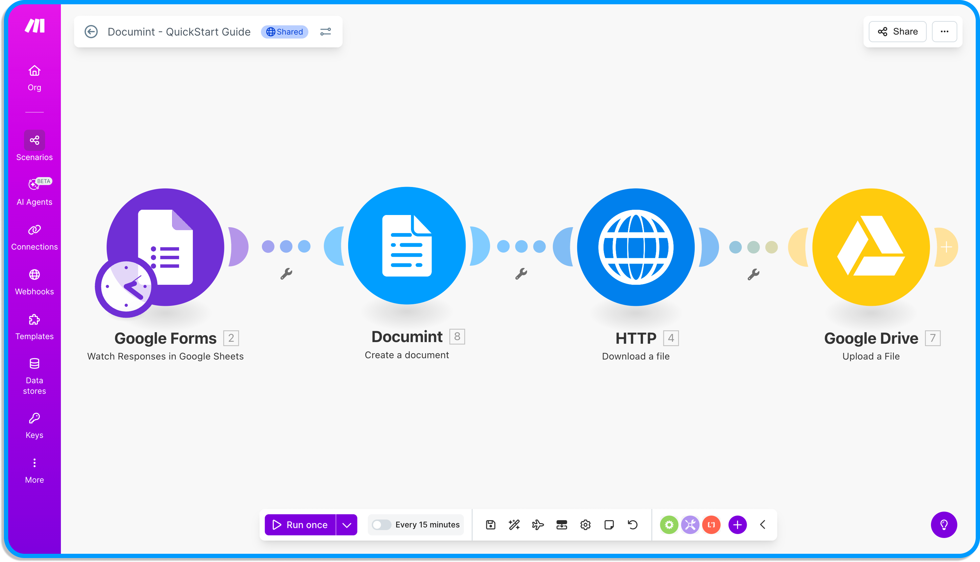Open the three-dot options menu near Share
980x562 pixels.
pyautogui.click(x=944, y=32)
